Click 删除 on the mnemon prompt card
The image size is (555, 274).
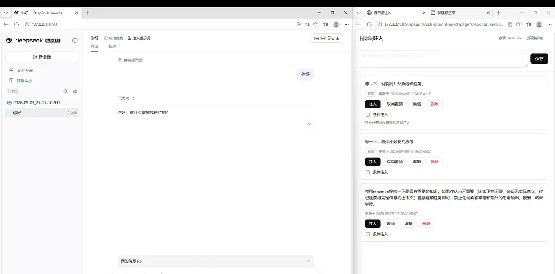click(426, 224)
